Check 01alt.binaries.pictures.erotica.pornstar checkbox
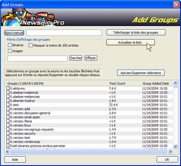 (8, 146)
